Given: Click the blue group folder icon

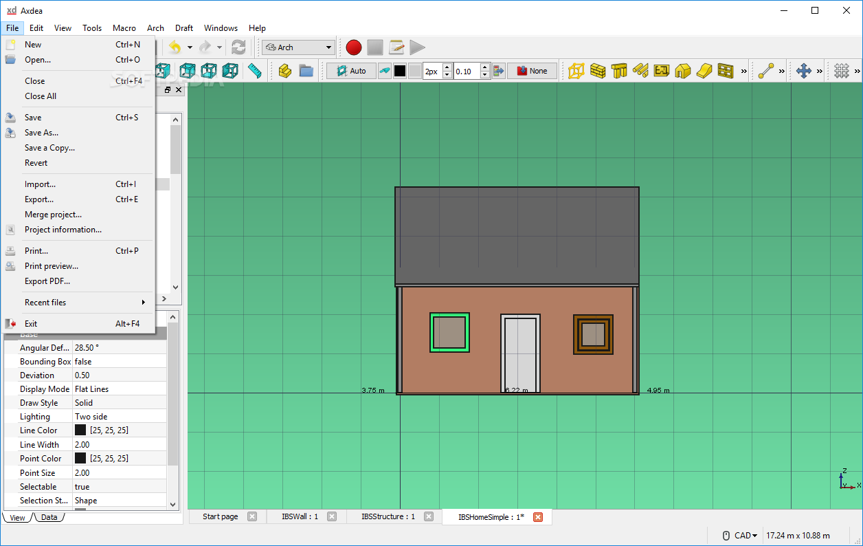Looking at the screenshot, I should [x=306, y=71].
